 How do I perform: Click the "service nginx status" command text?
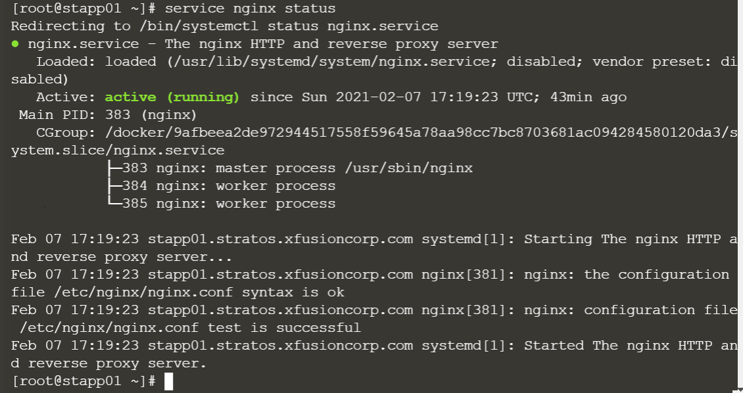click(251, 9)
